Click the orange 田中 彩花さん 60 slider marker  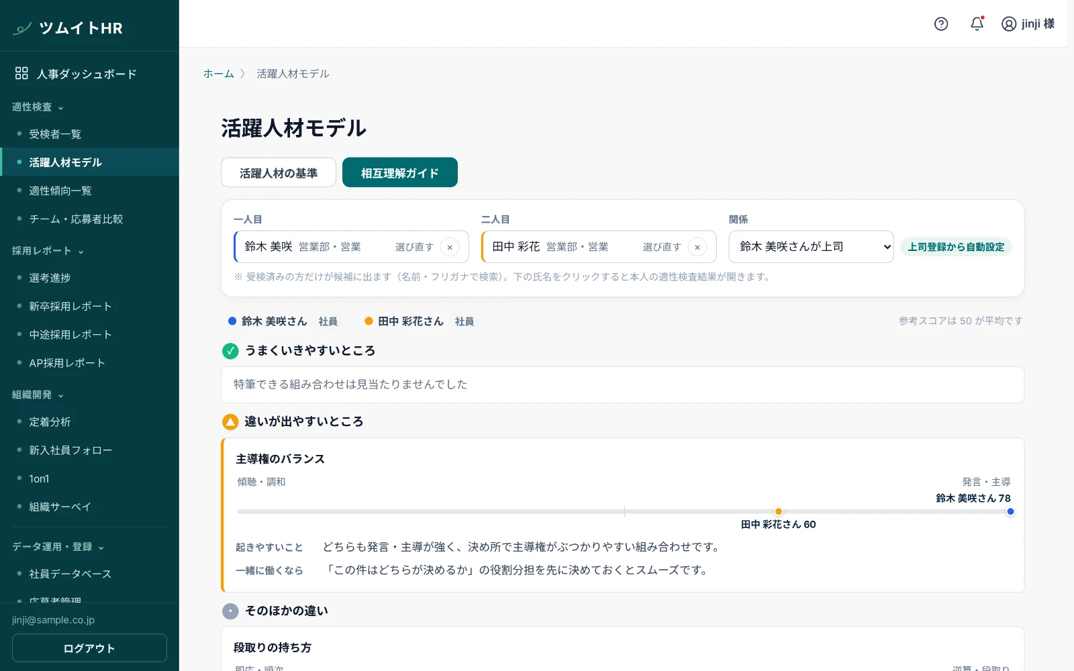click(x=779, y=512)
